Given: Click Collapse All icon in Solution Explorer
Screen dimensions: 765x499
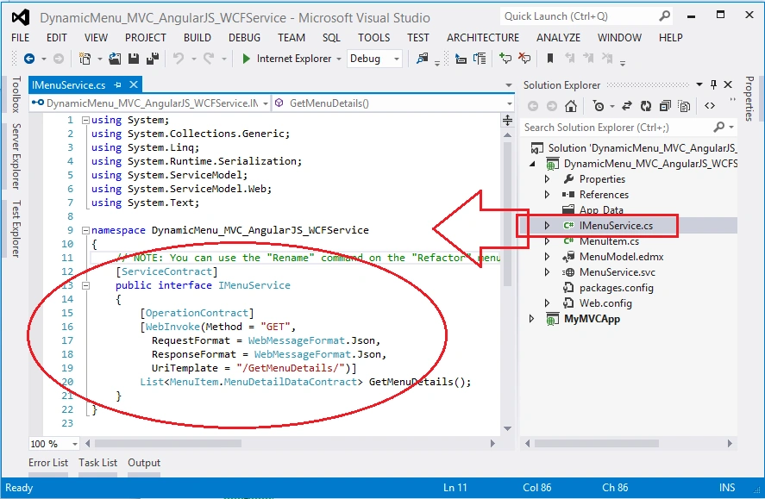Looking at the screenshot, I should point(665,106).
